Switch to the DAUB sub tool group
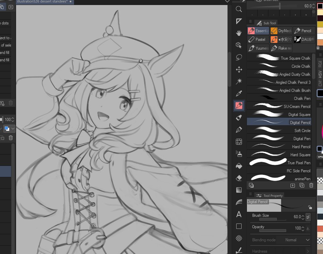Screen dimensions: 323x254 point(304,39)
